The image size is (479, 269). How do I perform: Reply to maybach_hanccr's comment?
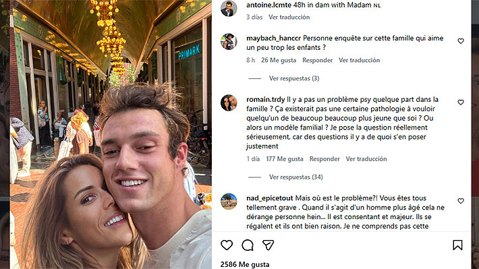pyautogui.click(x=317, y=60)
